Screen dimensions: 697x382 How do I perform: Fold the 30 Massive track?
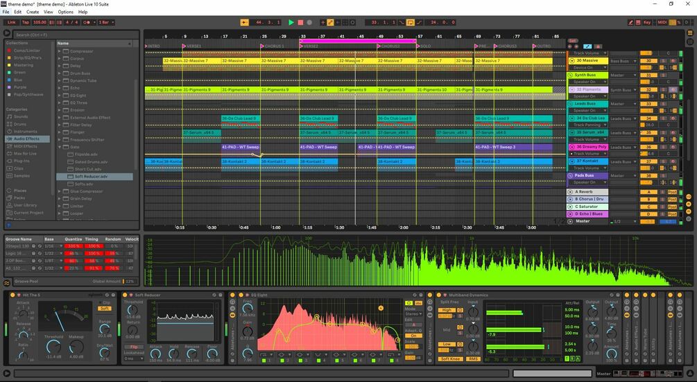573,60
